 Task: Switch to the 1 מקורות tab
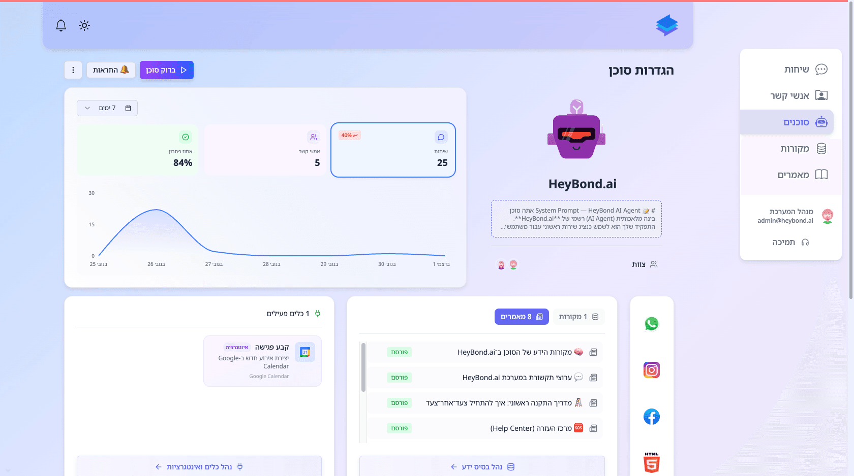click(578, 317)
